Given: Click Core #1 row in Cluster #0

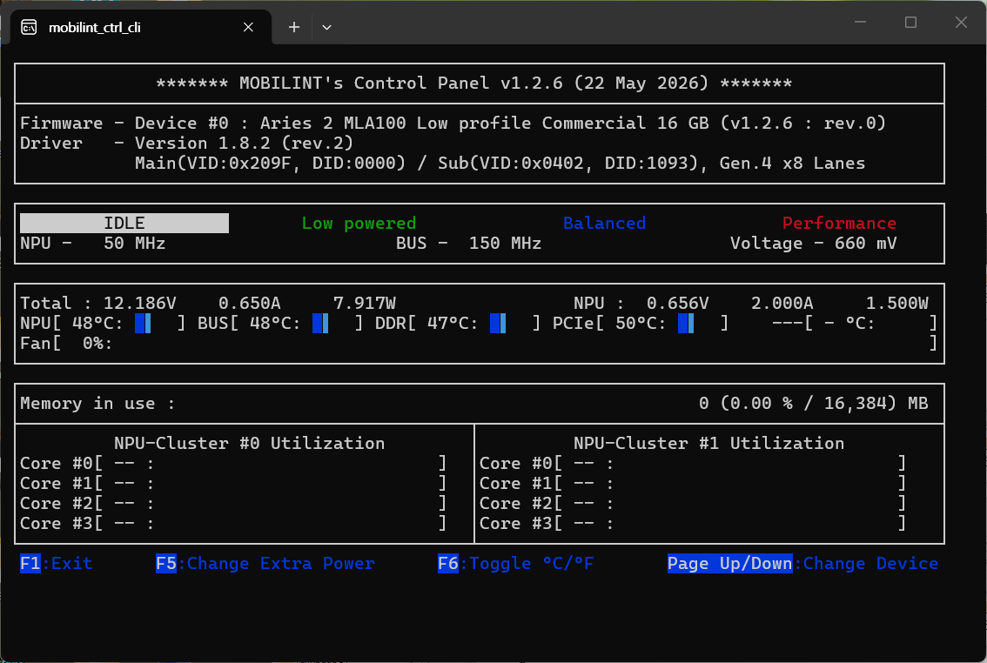Looking at the screenshot, I should click(x=233, y=484).
